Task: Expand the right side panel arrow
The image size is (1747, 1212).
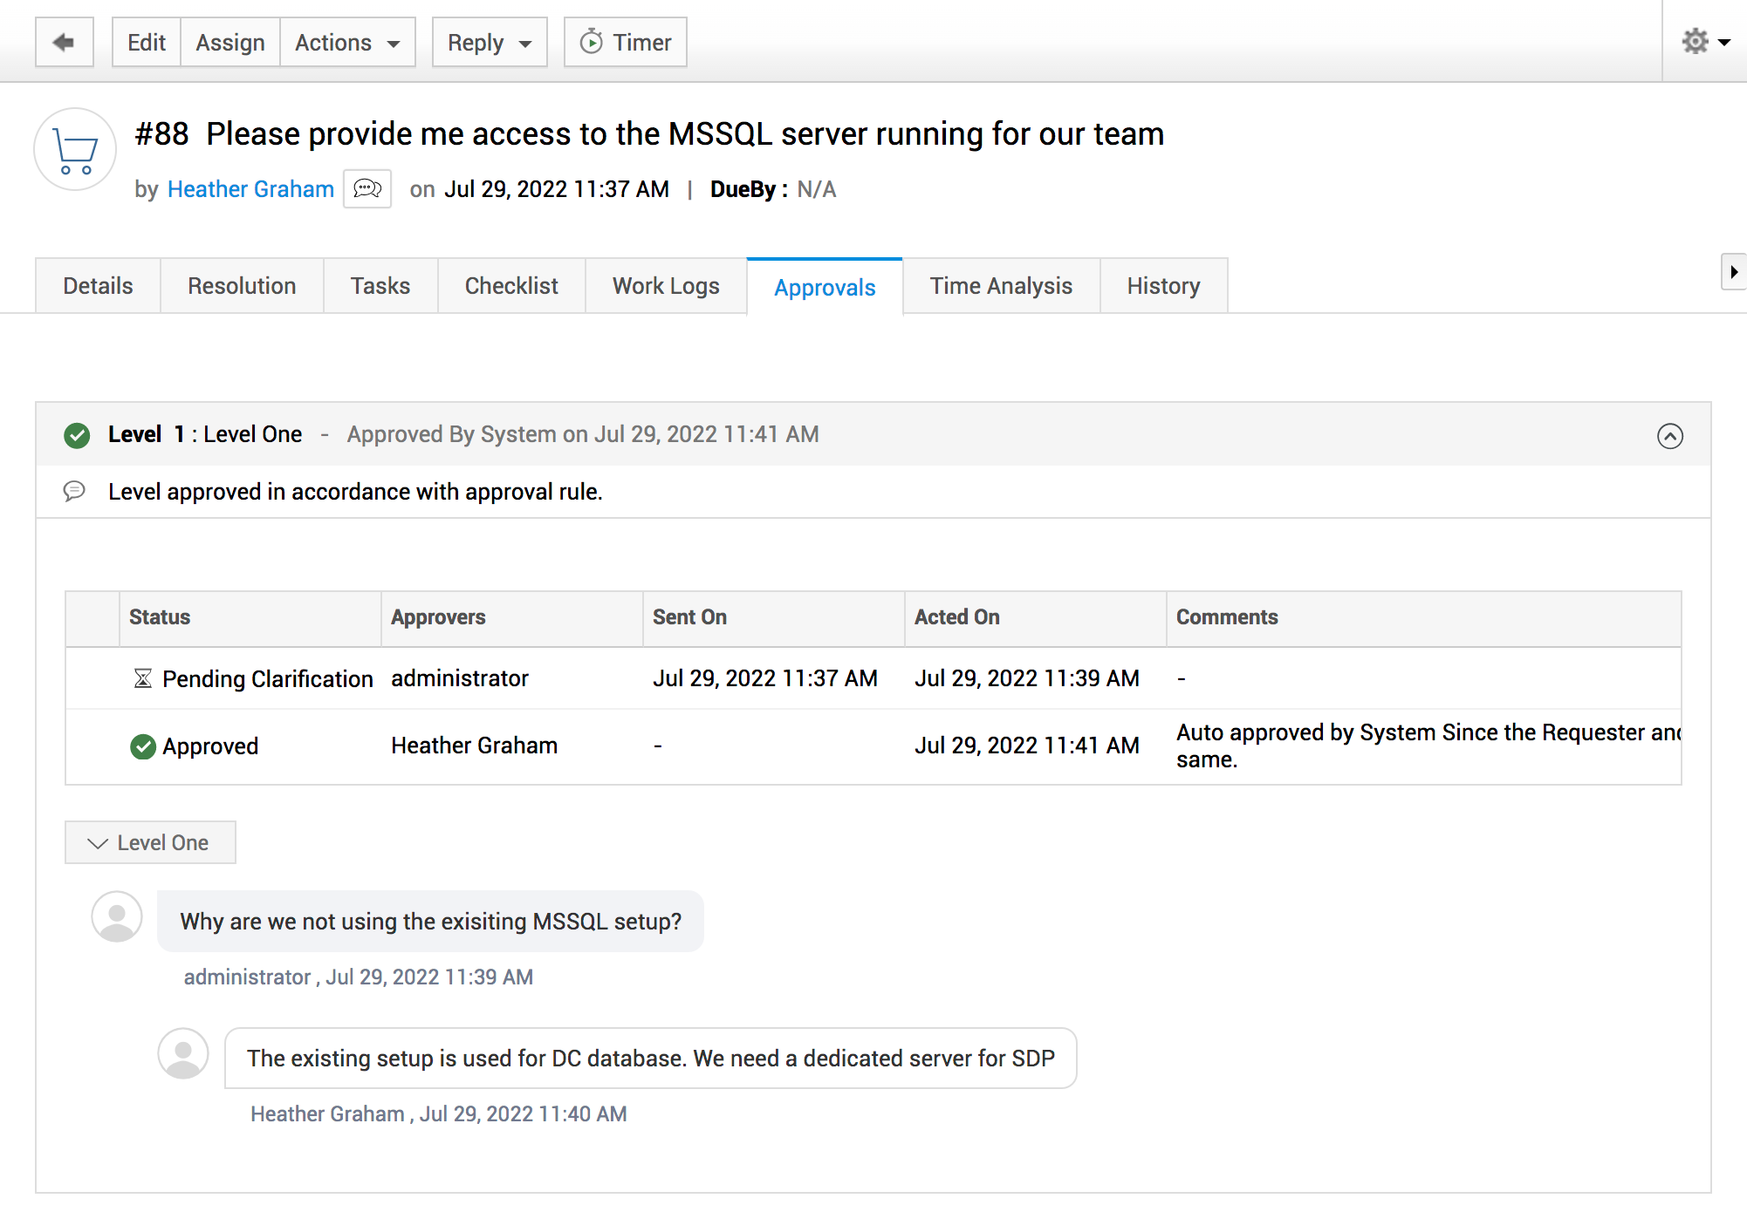Action: click(1733, 272)
